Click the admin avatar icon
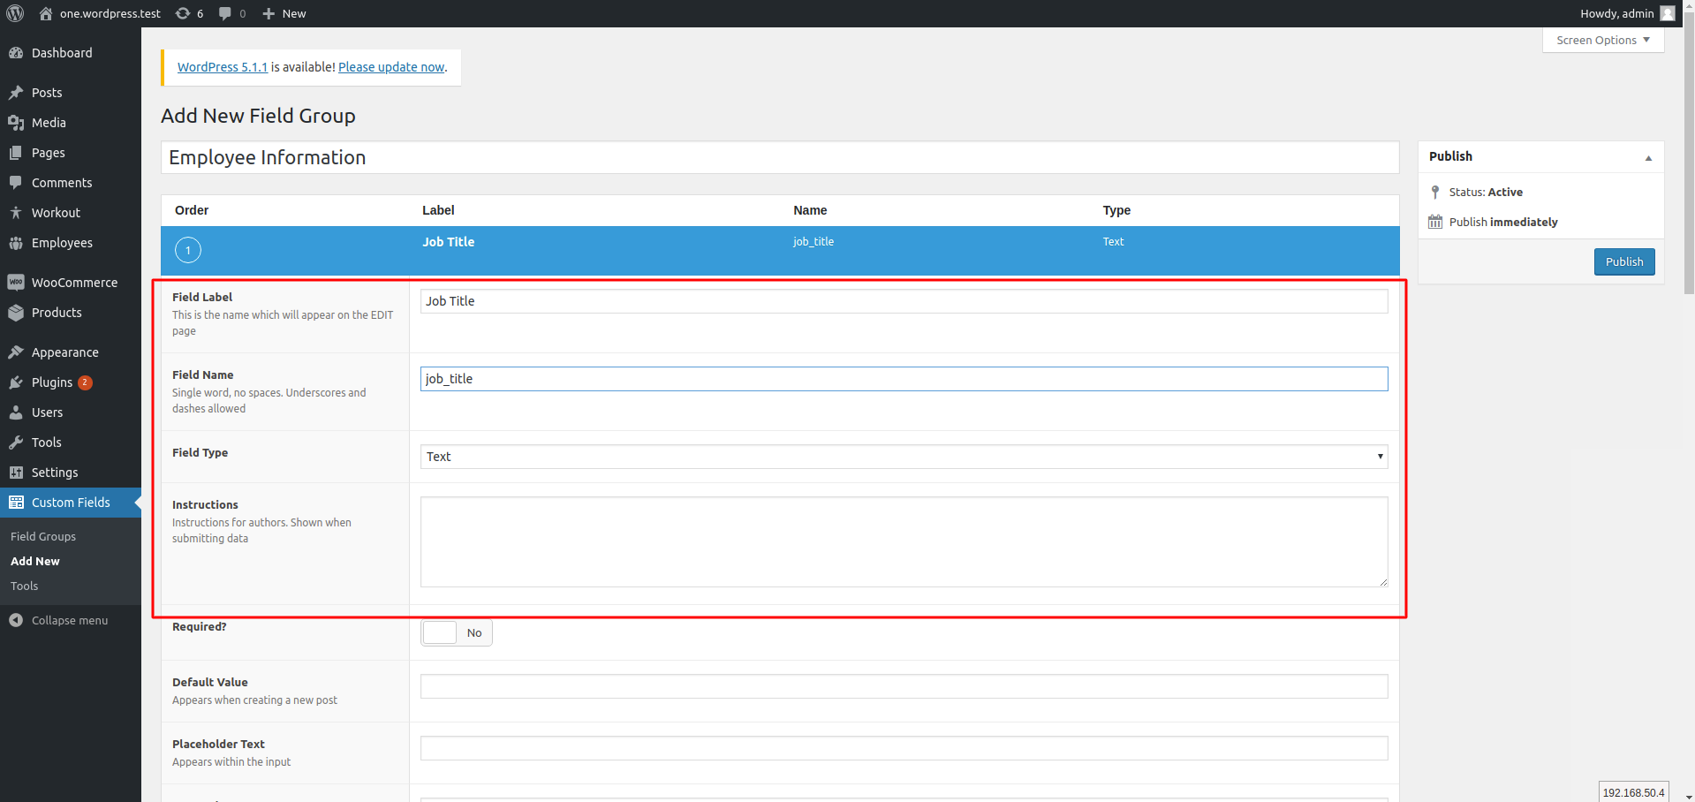Screen dimensions: 1695x802 [x=1668, y=13]
